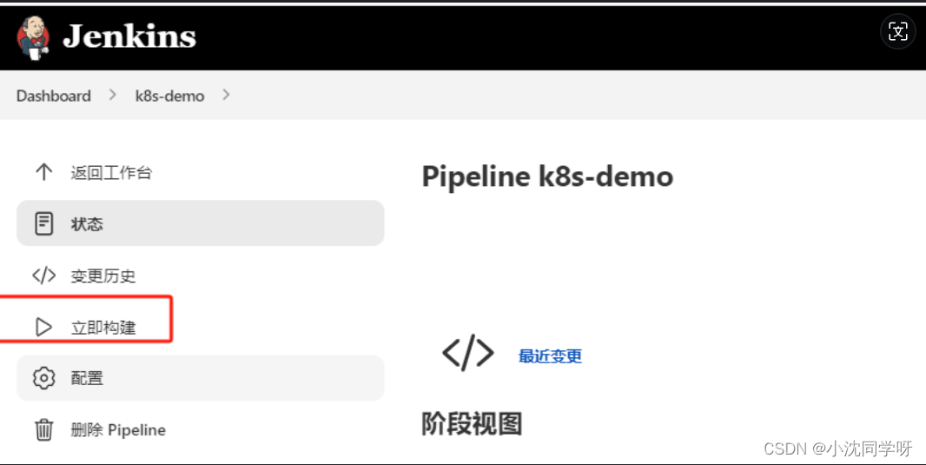Start a build with 立即构建
926x465 pixels.
pos(200,327)
